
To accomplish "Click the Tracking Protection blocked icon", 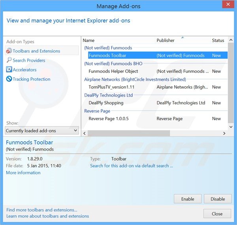I will coord(9,79).
